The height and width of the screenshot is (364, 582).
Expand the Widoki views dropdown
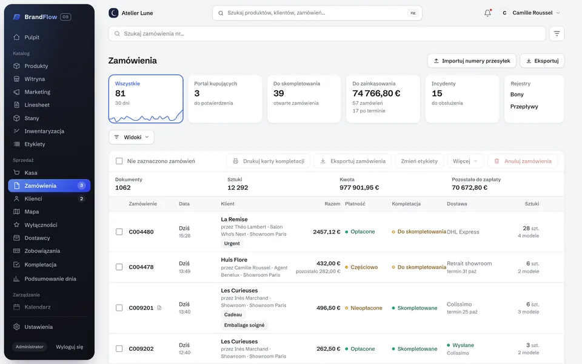pos(132,137)
